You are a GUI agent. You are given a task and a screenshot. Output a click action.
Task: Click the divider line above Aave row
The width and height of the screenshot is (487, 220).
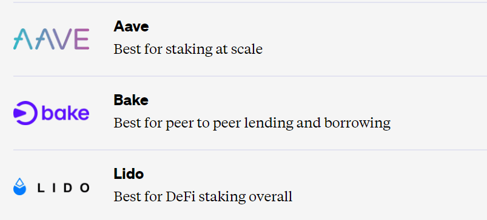(250, 2)
